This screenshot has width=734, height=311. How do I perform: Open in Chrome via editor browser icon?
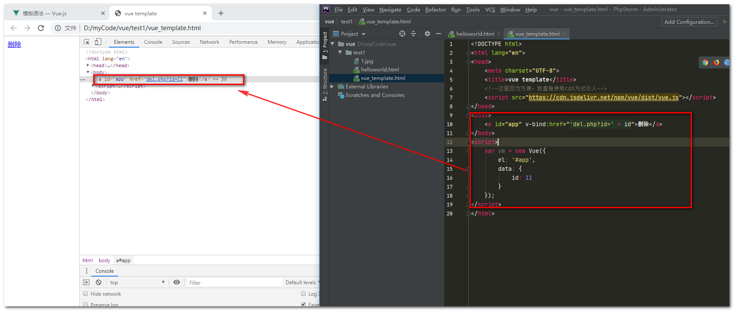coord(705,62)
